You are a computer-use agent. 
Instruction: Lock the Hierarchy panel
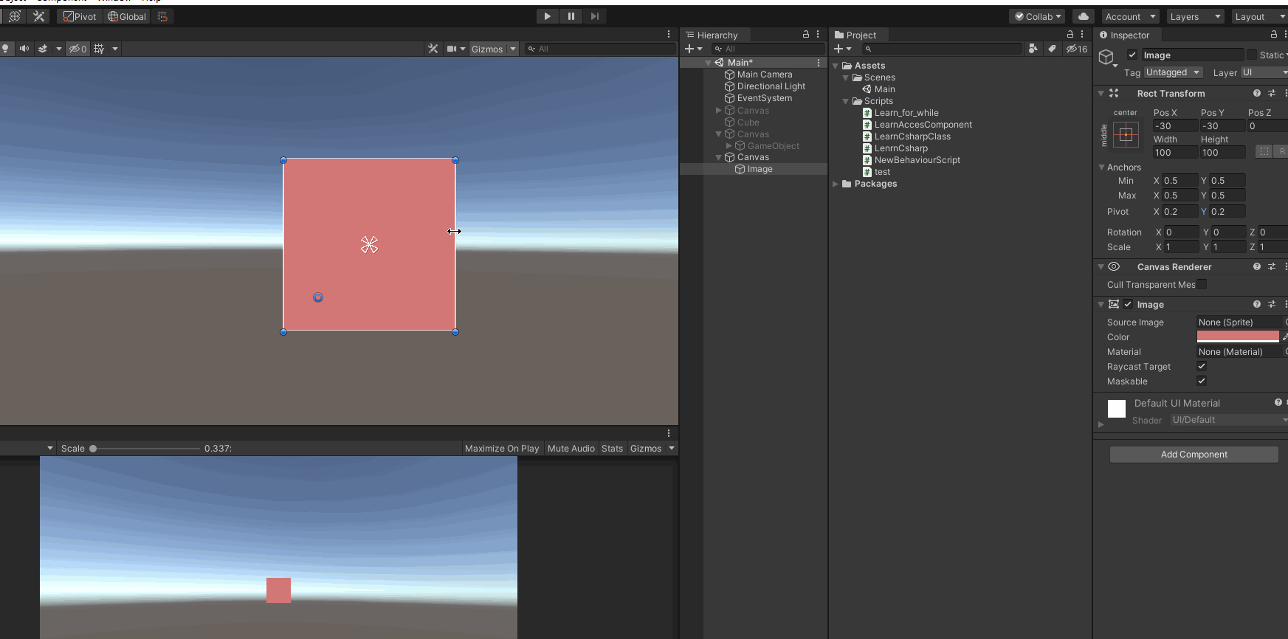(x=806, y=35)
